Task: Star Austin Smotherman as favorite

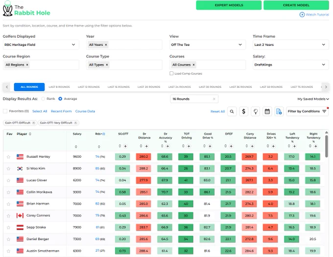Action: pyautogui.click(x=8, y=251)
